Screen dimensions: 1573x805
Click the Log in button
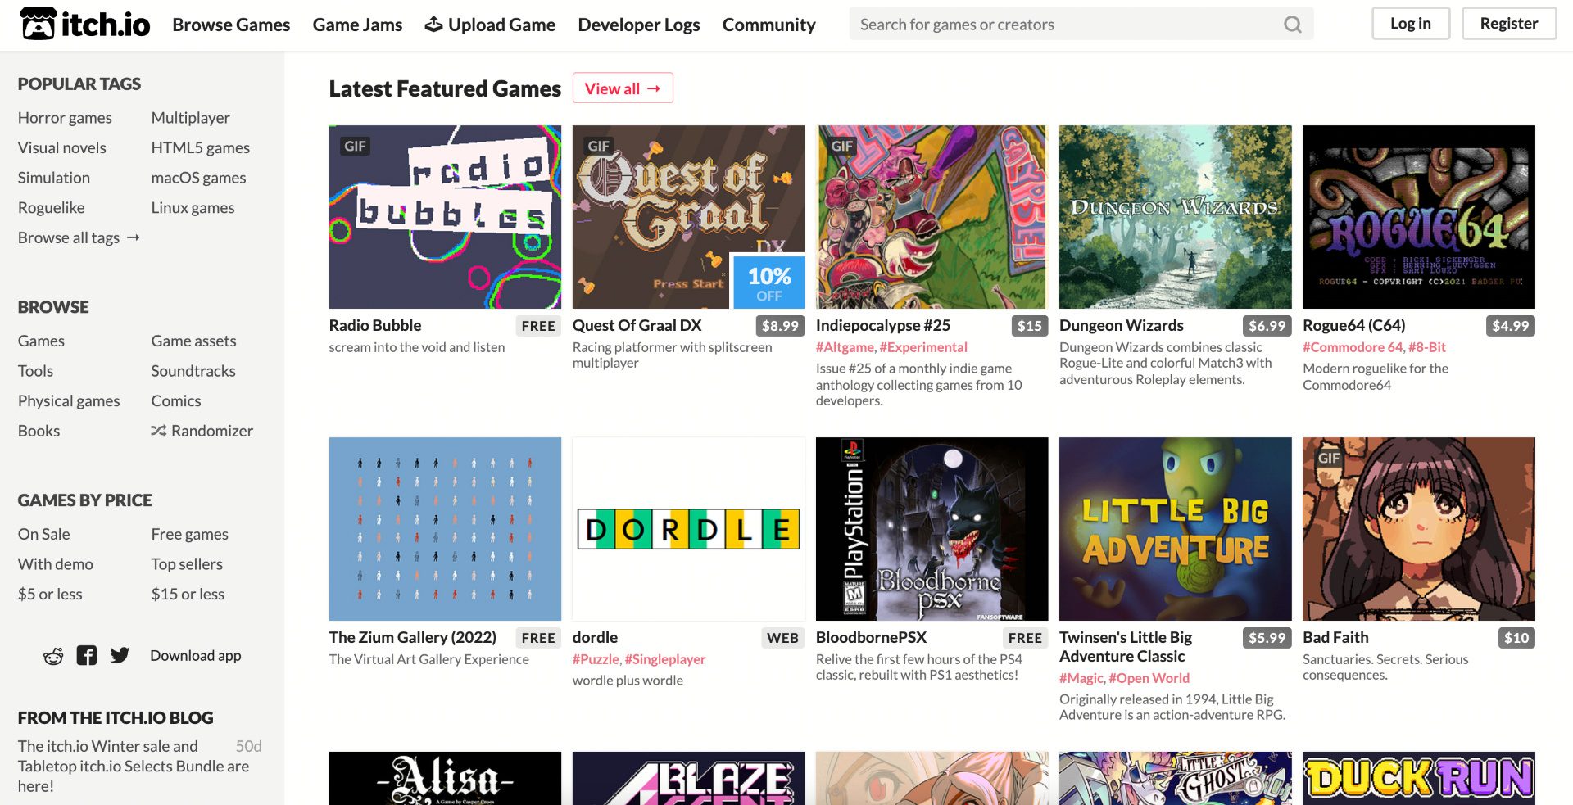pyautogui.click(x=1411, y=24)
